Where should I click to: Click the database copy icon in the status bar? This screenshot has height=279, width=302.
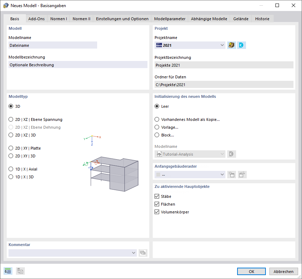(20, 271)
